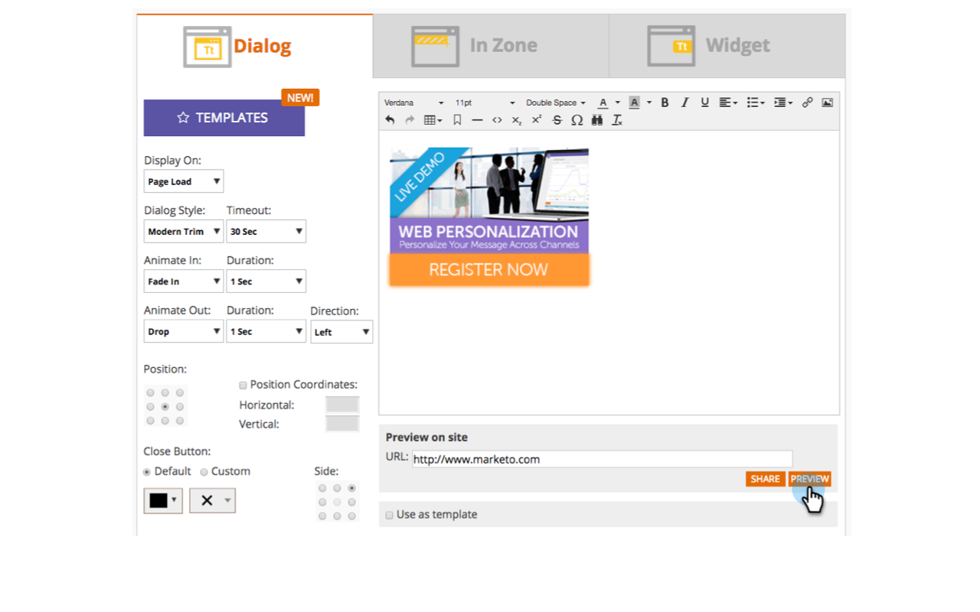Check the Use as template box
This screenshot has width=980, height=612.
pyautogui.click(x=389, y=515)
